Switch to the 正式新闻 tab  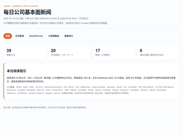point(20,36)
